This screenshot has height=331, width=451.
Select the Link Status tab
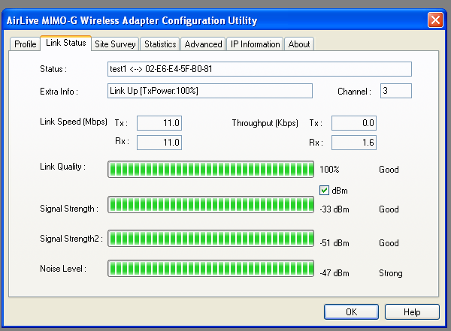tap(66, 43)
